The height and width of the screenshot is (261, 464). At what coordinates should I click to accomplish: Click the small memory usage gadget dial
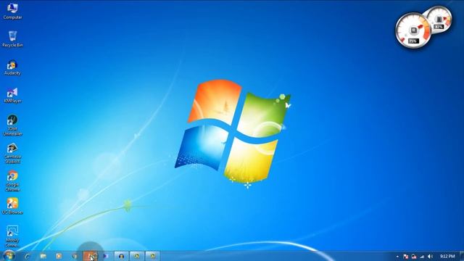point(440,19)
